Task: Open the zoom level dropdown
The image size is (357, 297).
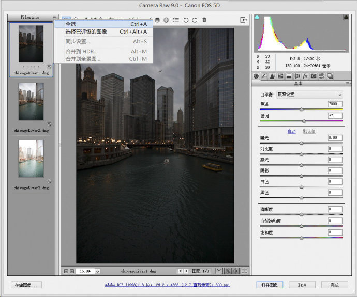Action: click(x=97, y=271)
